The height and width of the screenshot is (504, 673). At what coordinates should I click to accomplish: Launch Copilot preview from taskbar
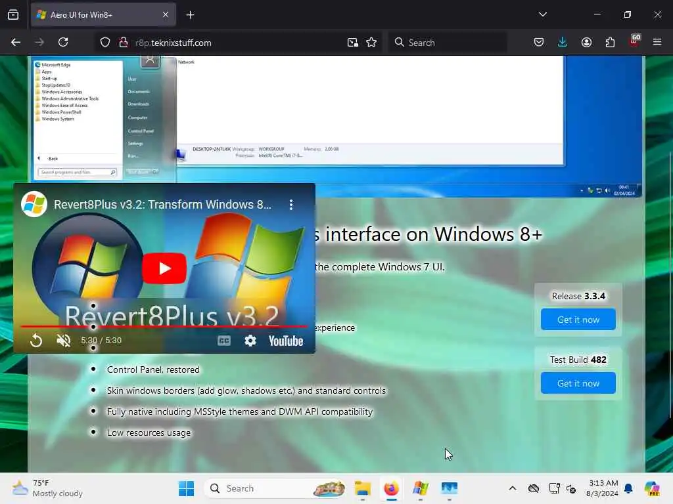[x=652, y=488]
